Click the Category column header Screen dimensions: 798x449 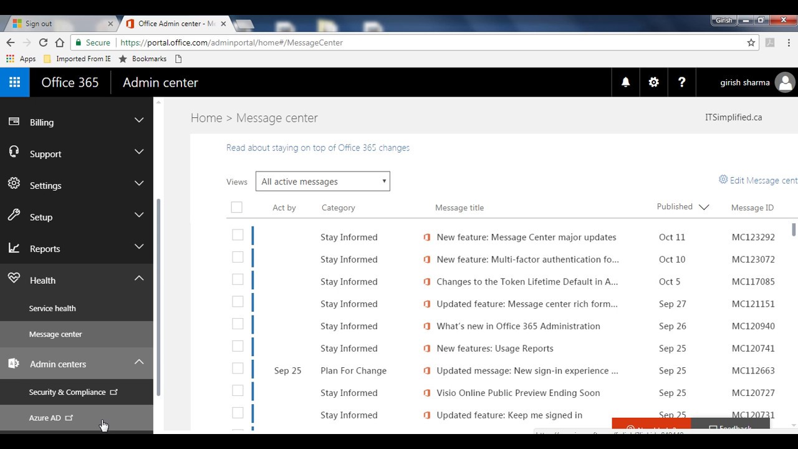(x=339, y=208)
